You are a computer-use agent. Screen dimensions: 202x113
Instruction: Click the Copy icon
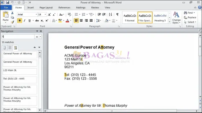(x=12, y=17)
